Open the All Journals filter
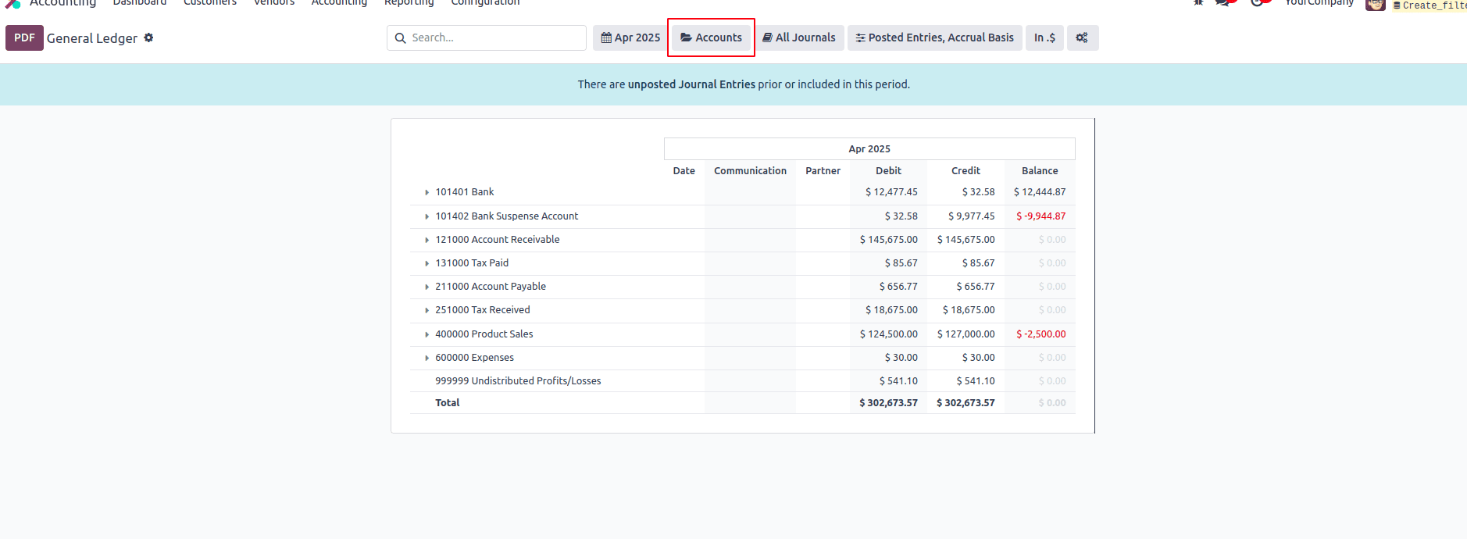 click(x=799, y=37)
